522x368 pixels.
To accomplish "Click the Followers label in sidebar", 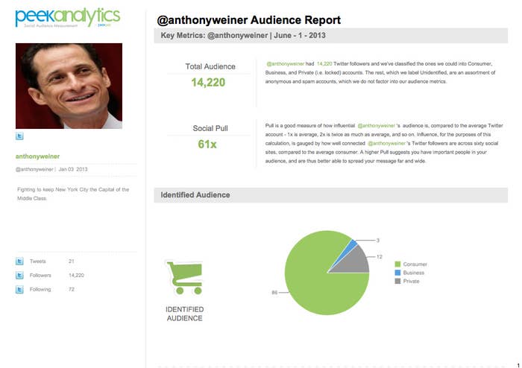I will tap(40, 275).
